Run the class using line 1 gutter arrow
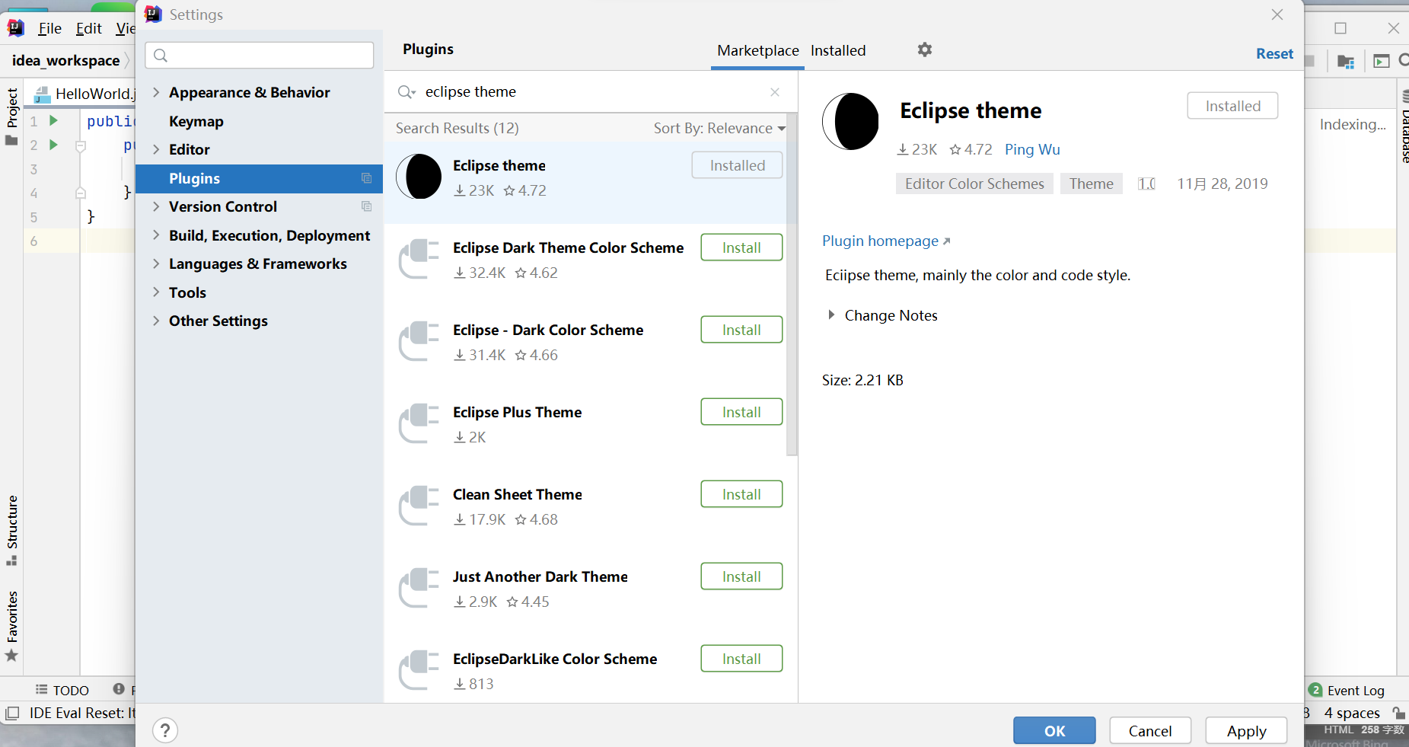The height and width of the screenshot is (747, 1409). pos(53,120)
